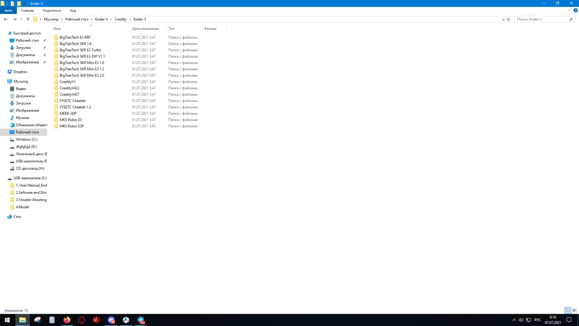Switch to details view layout button
The width and height of the screenshot is (579, 326).
(568, 311)
